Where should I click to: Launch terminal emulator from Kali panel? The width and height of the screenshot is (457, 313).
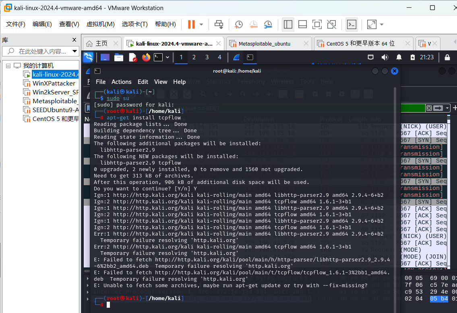pyautogui.click(x=158, y=57)
